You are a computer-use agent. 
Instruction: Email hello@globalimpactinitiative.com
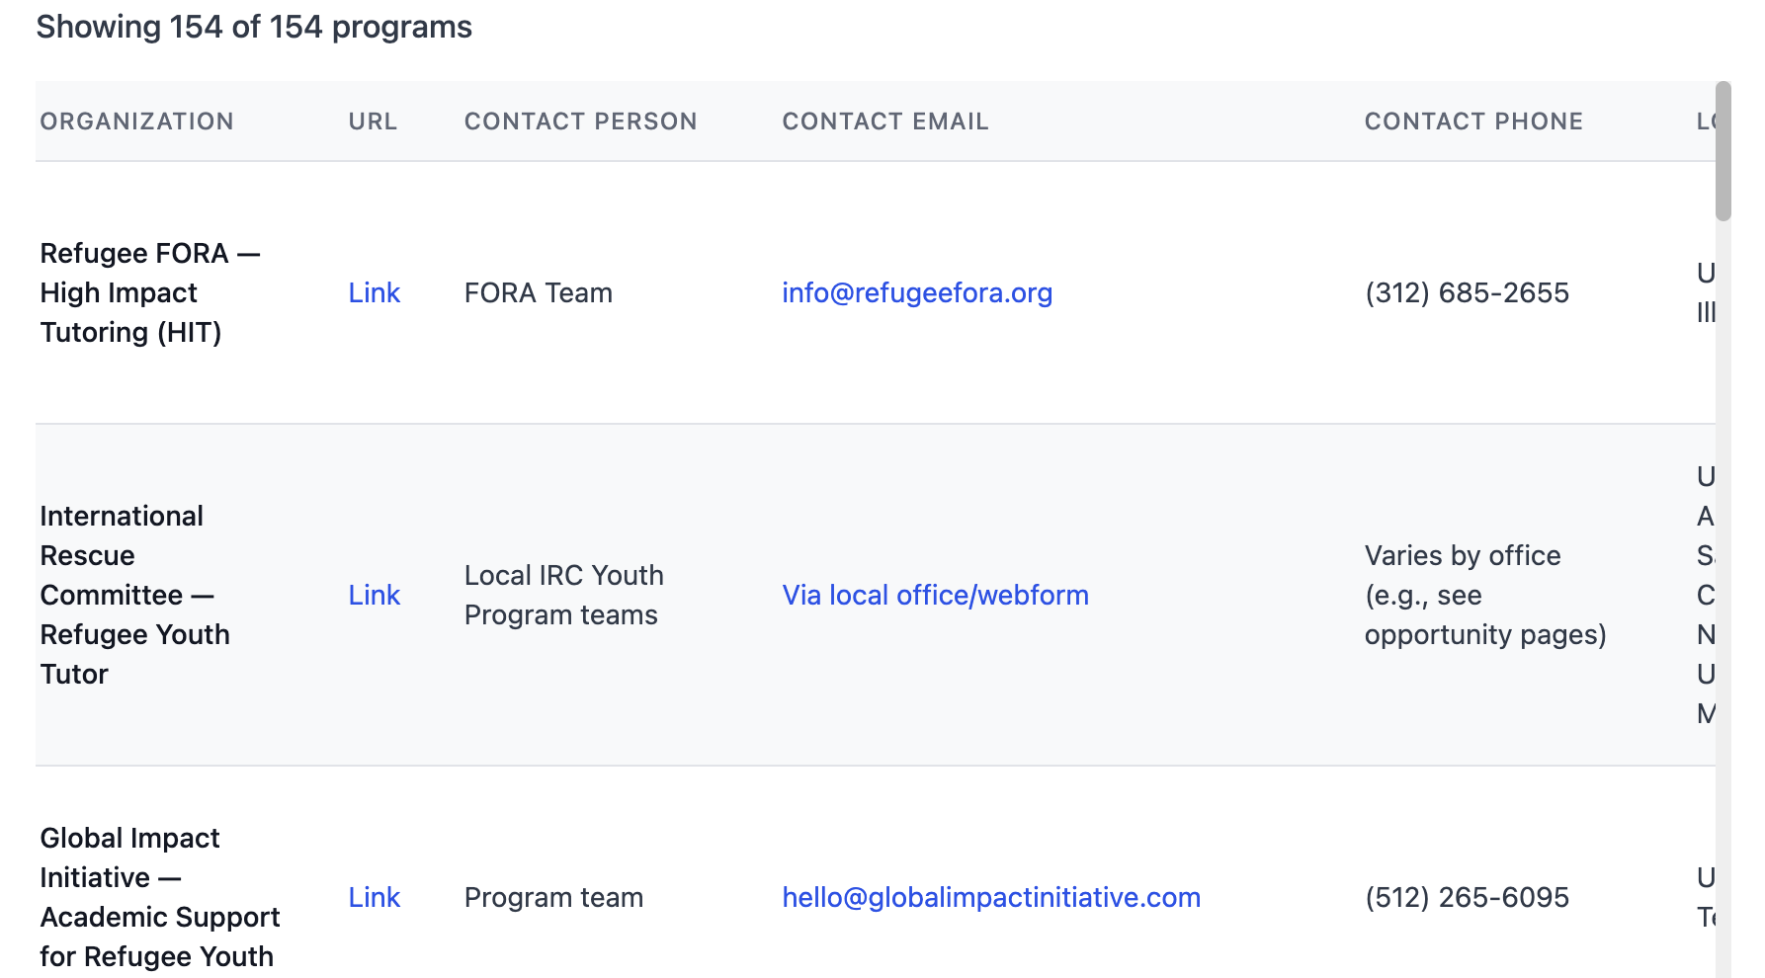click(990, 897)
